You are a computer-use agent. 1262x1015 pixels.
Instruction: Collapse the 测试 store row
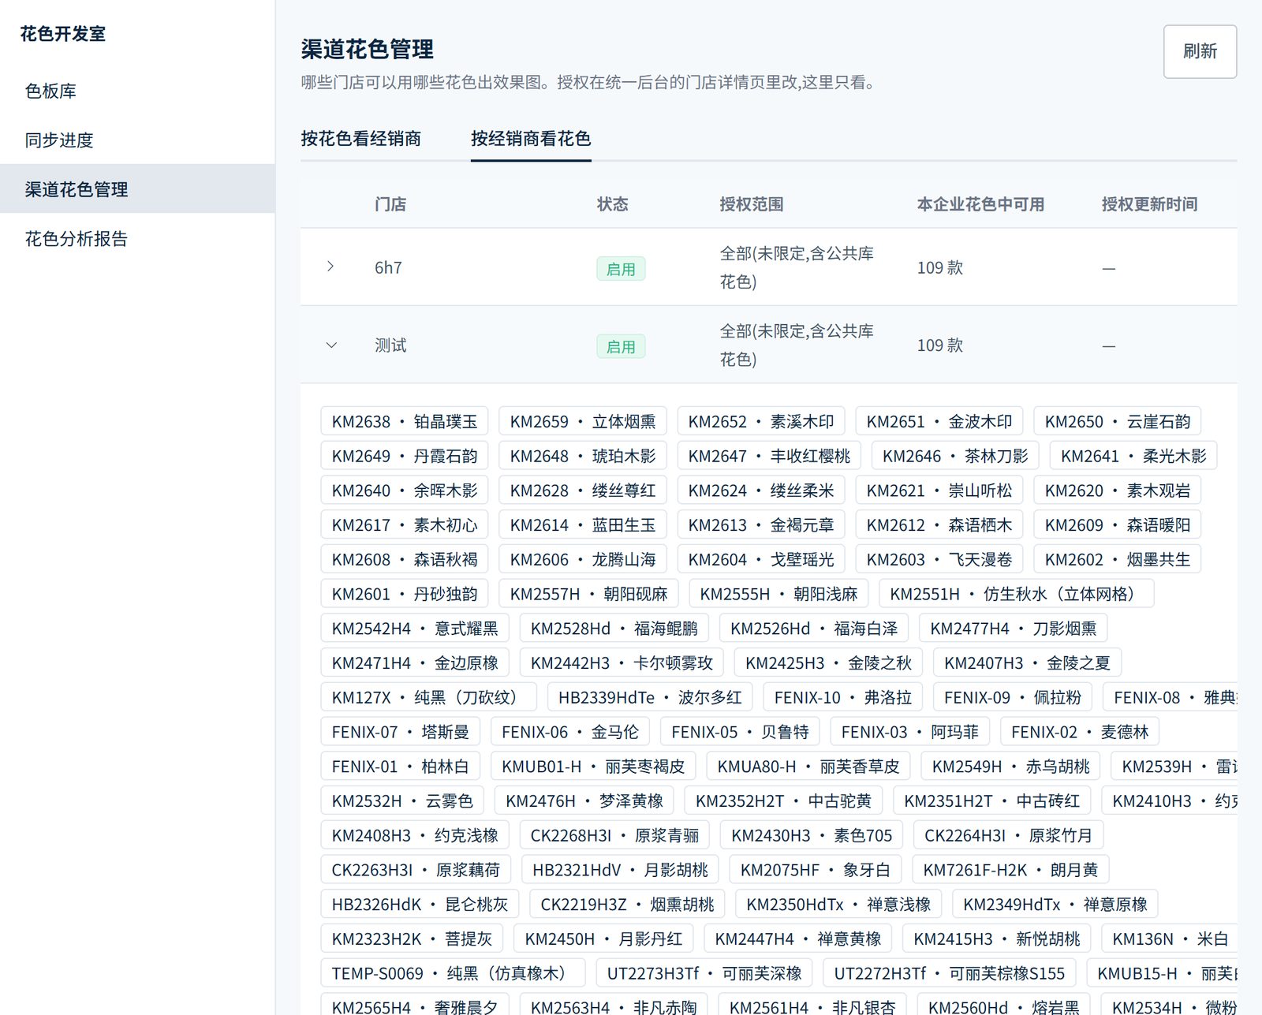[x=331, y=345]
